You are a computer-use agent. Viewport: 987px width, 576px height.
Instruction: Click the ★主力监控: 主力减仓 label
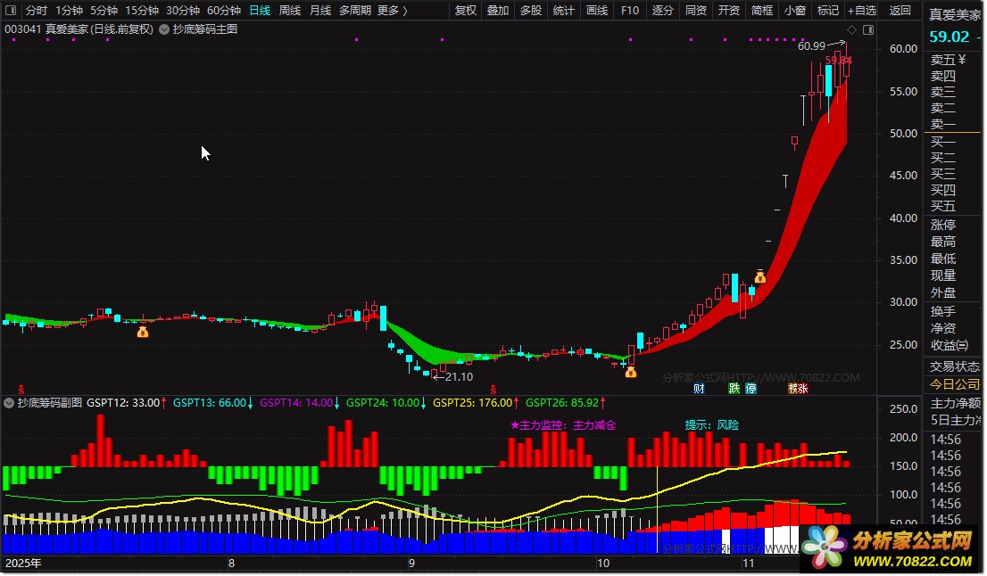(x=563, y=425)
